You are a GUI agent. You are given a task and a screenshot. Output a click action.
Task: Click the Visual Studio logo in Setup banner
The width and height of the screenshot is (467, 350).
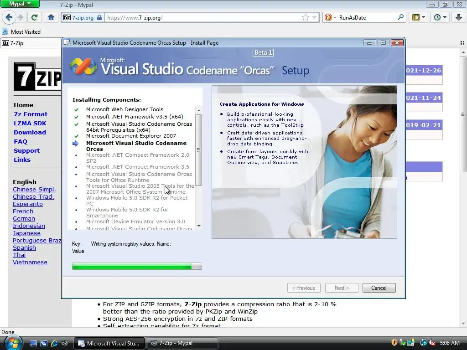pos(83,66)
